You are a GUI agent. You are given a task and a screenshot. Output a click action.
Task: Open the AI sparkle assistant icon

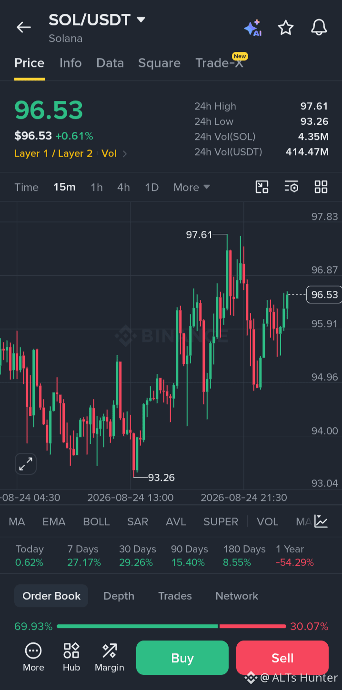coord(252,28)
